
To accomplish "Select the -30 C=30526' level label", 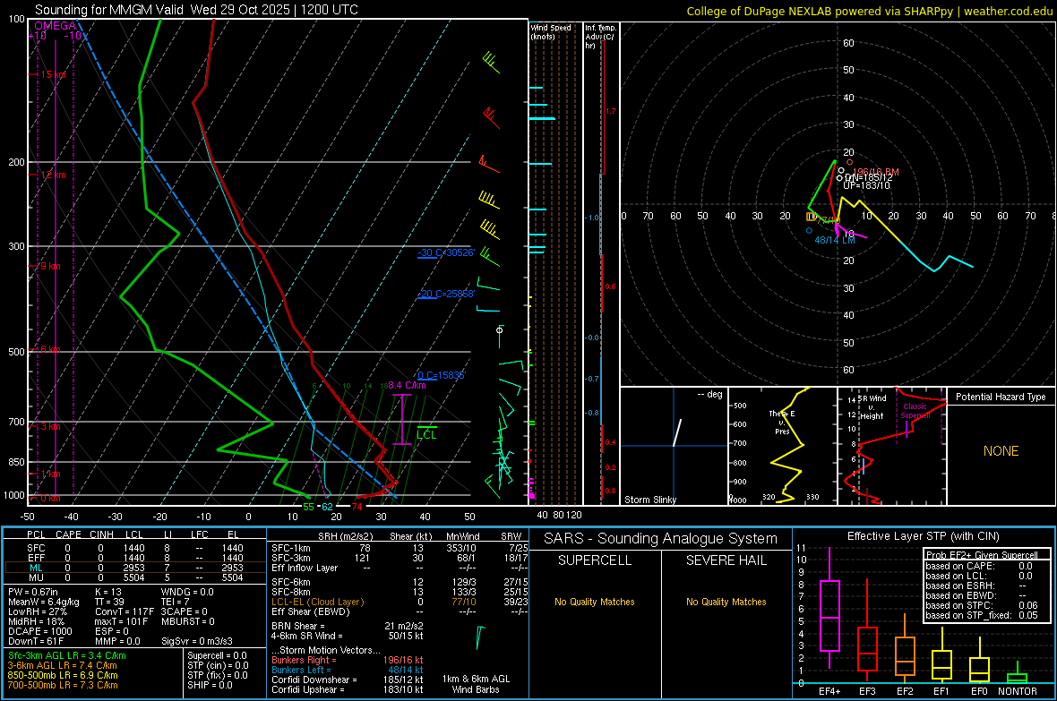I will tap(446, 252).
